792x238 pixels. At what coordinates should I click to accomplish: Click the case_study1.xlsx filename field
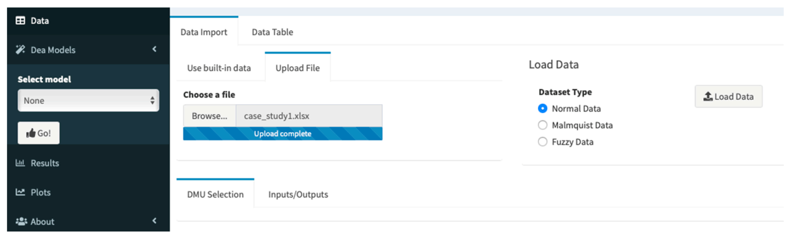coord(309,116)
